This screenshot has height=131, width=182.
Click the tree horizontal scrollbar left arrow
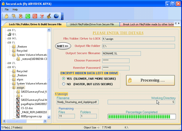tap(4, 121)
